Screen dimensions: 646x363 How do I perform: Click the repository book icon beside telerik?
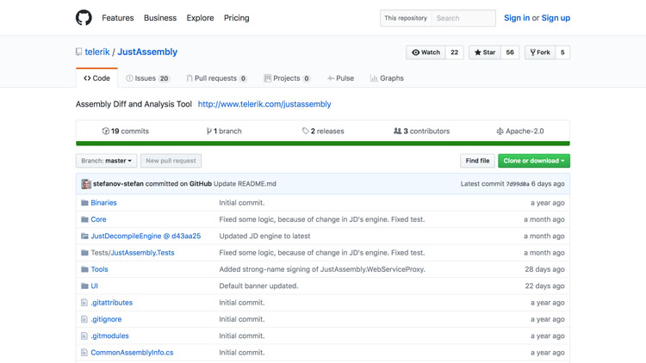pyautogui.click(x=78, y=52)
